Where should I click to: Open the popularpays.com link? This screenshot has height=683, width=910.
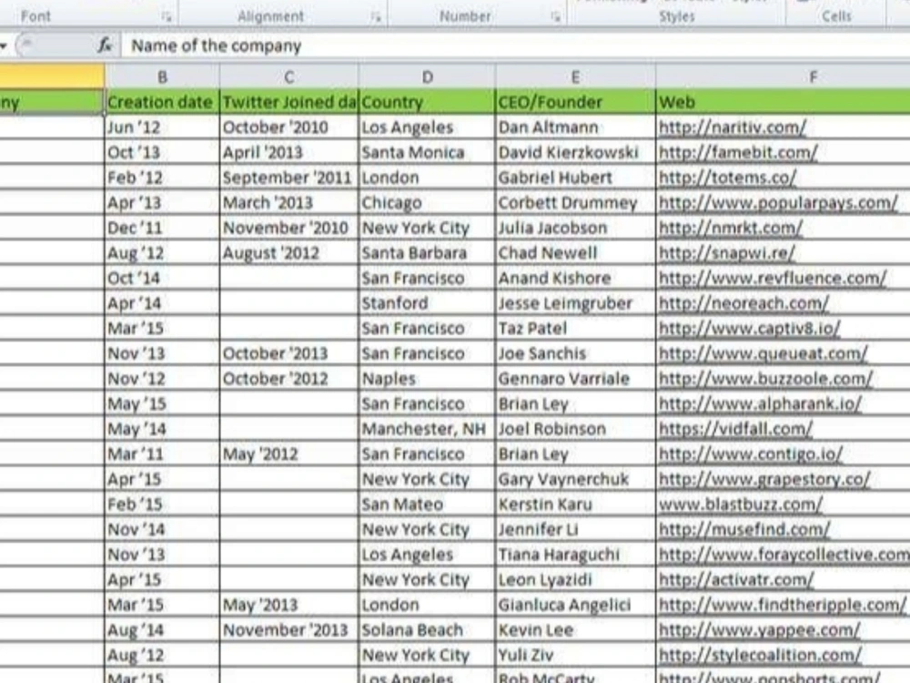click(x=778, y=203)
